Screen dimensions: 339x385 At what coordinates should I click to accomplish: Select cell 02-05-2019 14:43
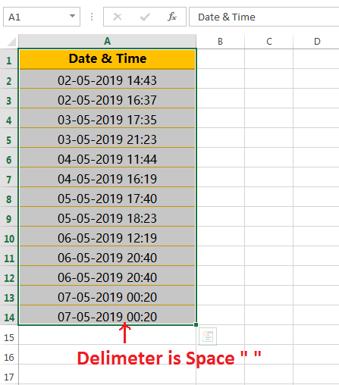coord(107,79)
